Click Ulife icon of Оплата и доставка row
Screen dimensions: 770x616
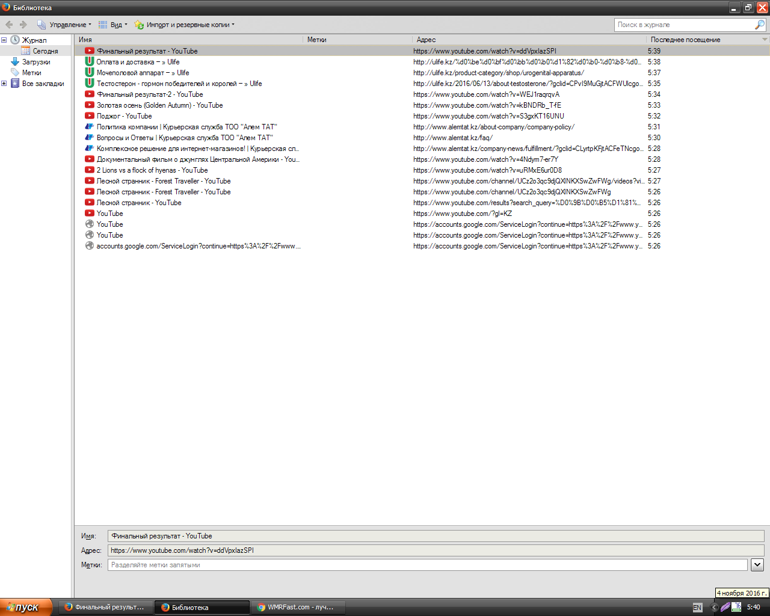tap(90, 61)
